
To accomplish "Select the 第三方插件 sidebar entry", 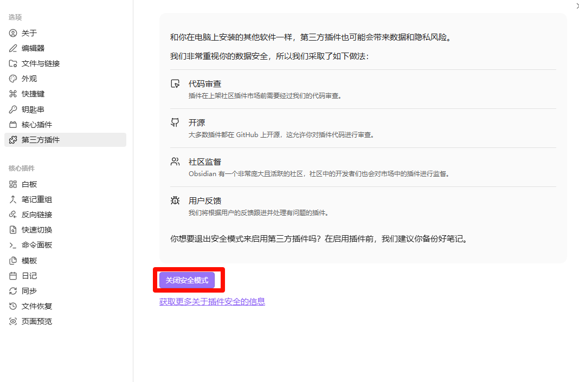I will pos(65,140).
